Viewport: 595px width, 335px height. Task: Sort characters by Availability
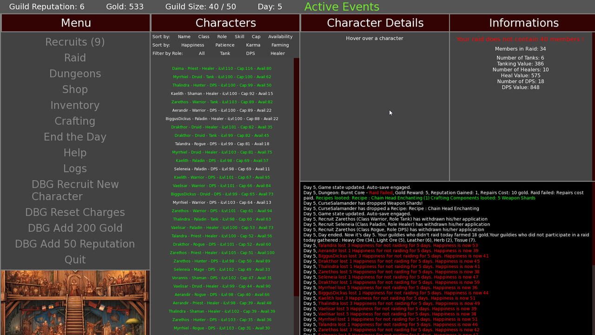(281, 36)
